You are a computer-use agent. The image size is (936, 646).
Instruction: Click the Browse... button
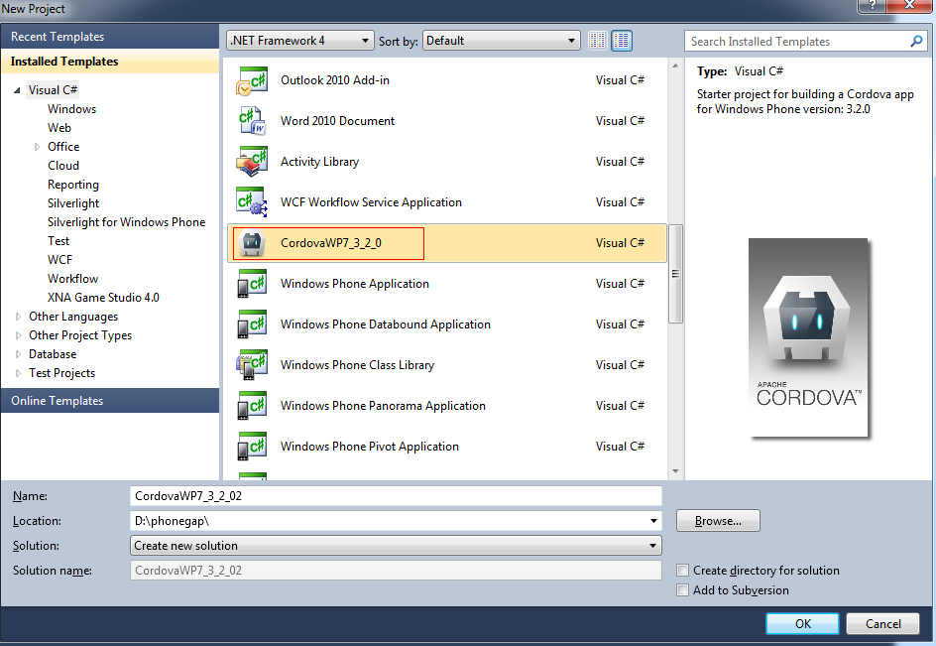718,521
